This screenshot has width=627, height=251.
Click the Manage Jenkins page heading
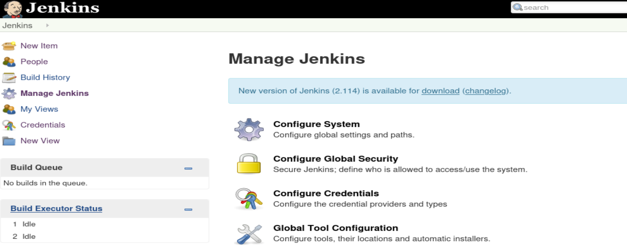[x=297, y=59]
